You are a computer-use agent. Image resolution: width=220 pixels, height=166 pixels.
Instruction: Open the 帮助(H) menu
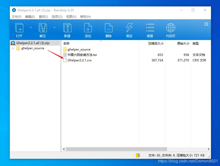pos(85,17)
